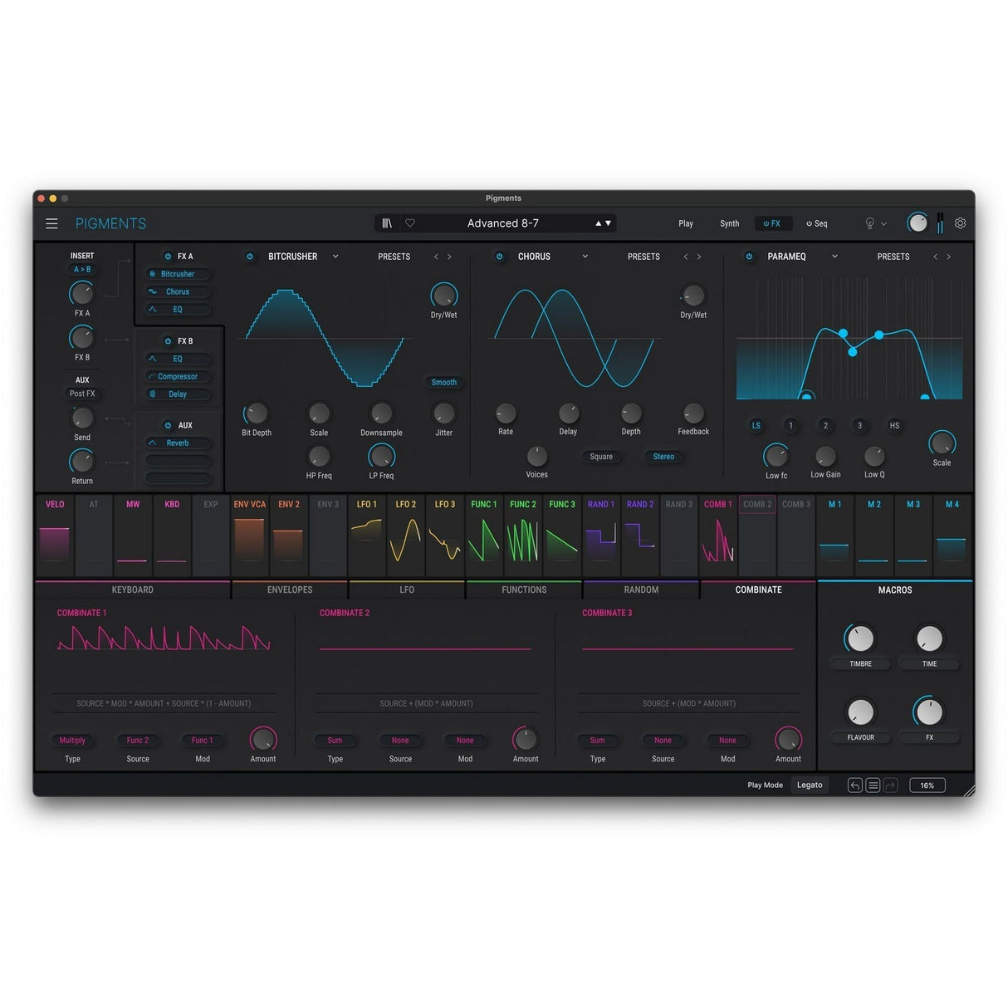Open the preset library browser icon
The width and height of the screenshot is (1008, 1008).
(387, 223)
